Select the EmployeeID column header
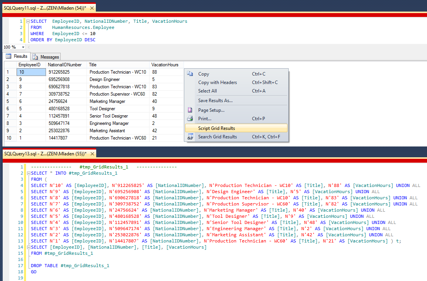 coord(30,64)
